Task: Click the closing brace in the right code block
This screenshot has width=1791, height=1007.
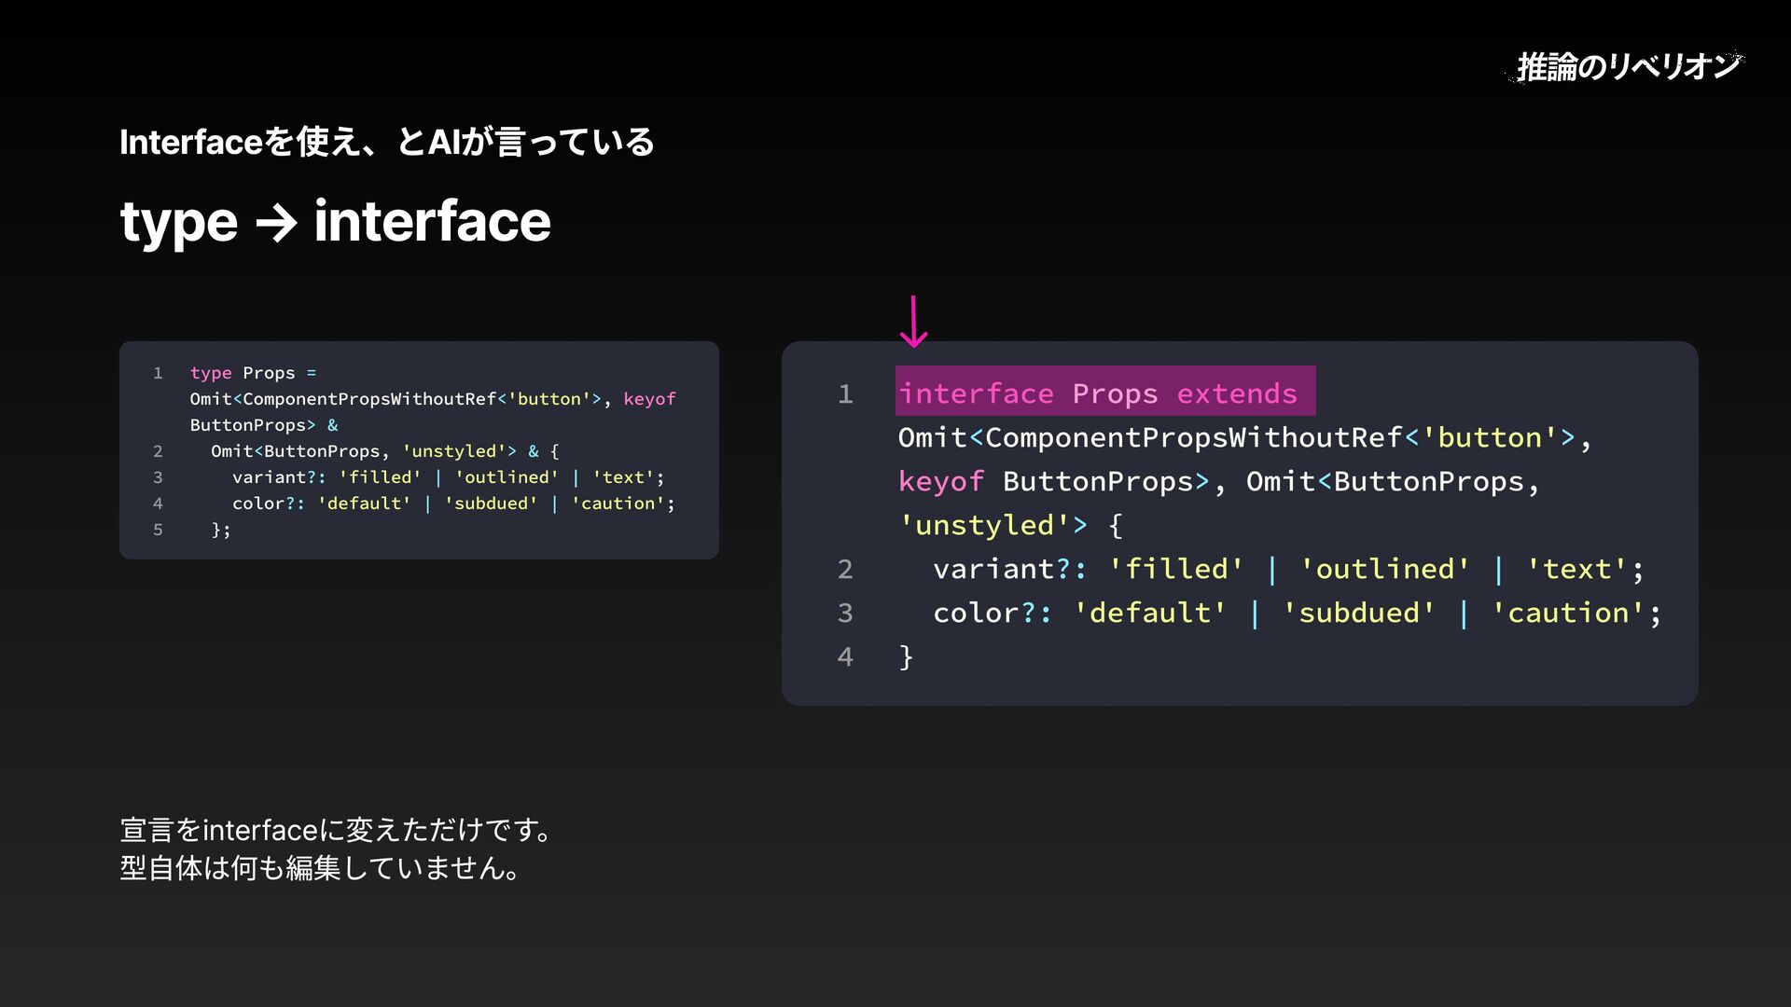Action: (906, 656)
